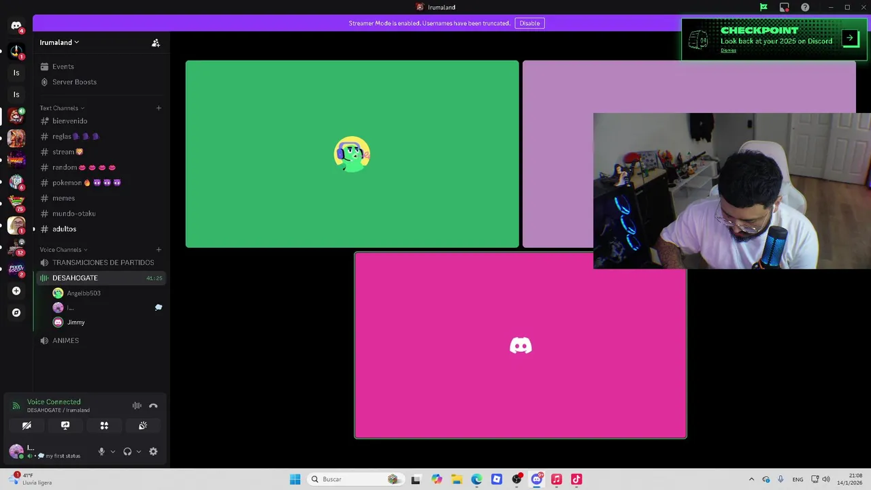The height and width of the screenshot is (490, 871).
Task: Open Checkpoint 2025 recap arrow
Action: pos(850,38)
